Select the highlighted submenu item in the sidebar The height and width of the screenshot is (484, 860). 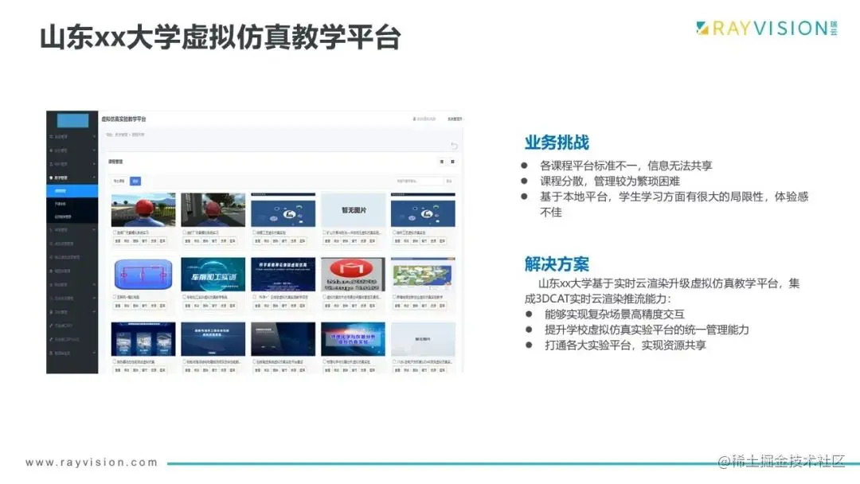[x=72, y=189]
